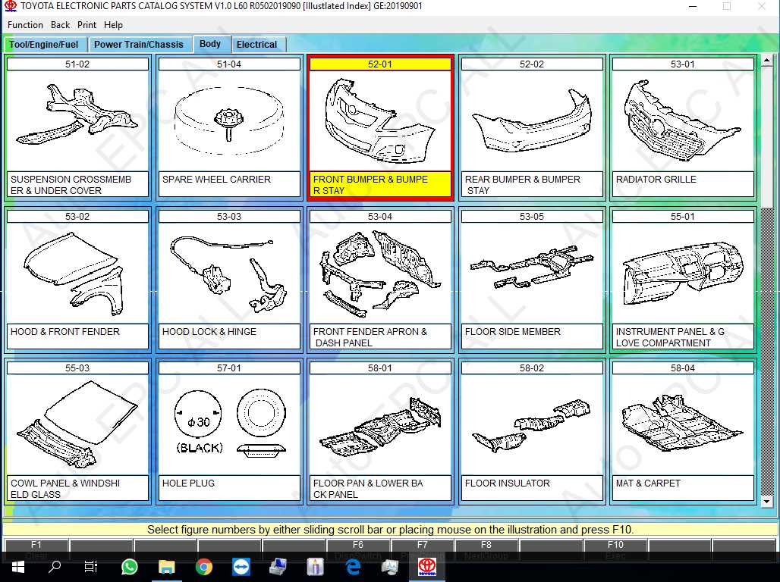This screenshot has height=582, width=780.
Task: Open the monitor display icon beside Edge
Action: click(x=389, y=567)
